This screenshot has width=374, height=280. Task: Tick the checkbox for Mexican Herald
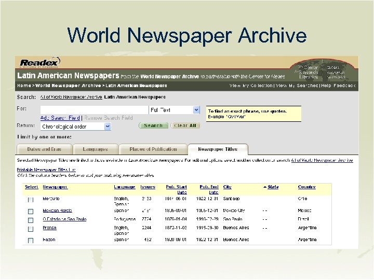(31, 211)
